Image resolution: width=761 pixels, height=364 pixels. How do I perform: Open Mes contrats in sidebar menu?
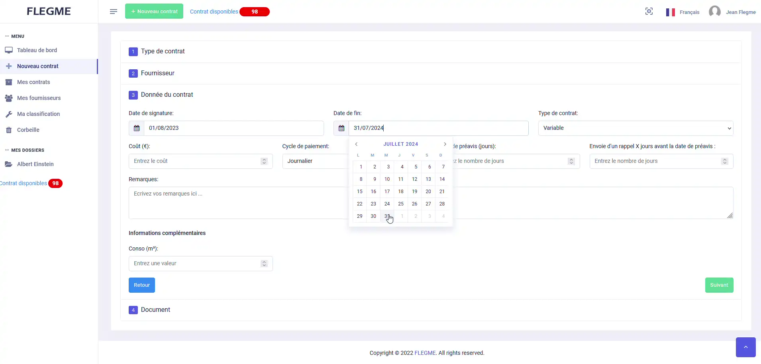pyautogui.click(x=33, y=82)
